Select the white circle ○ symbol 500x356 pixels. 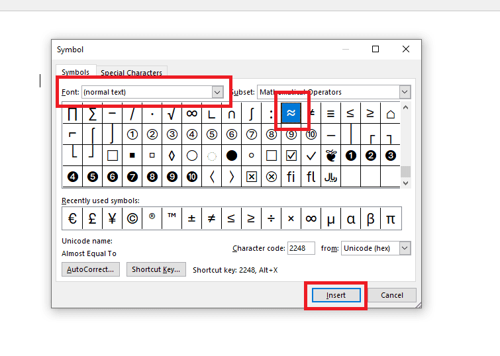pyautogui.click(x=191, y=156)
